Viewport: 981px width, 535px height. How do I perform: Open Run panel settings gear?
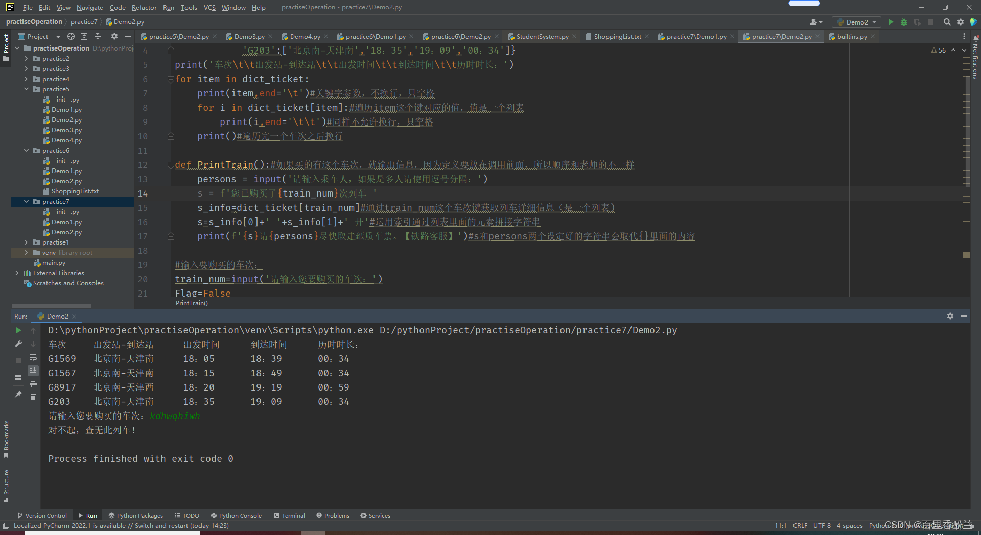(950, 316)
